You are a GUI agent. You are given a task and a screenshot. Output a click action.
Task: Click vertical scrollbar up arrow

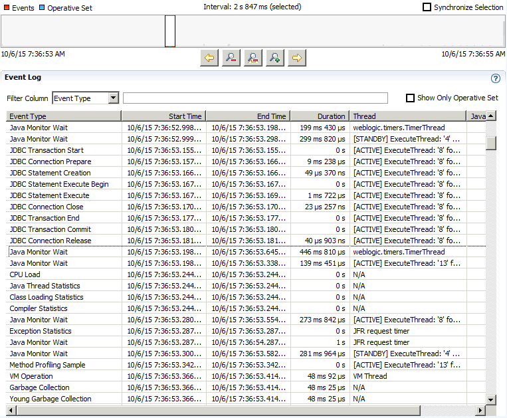tap(491, 116)
